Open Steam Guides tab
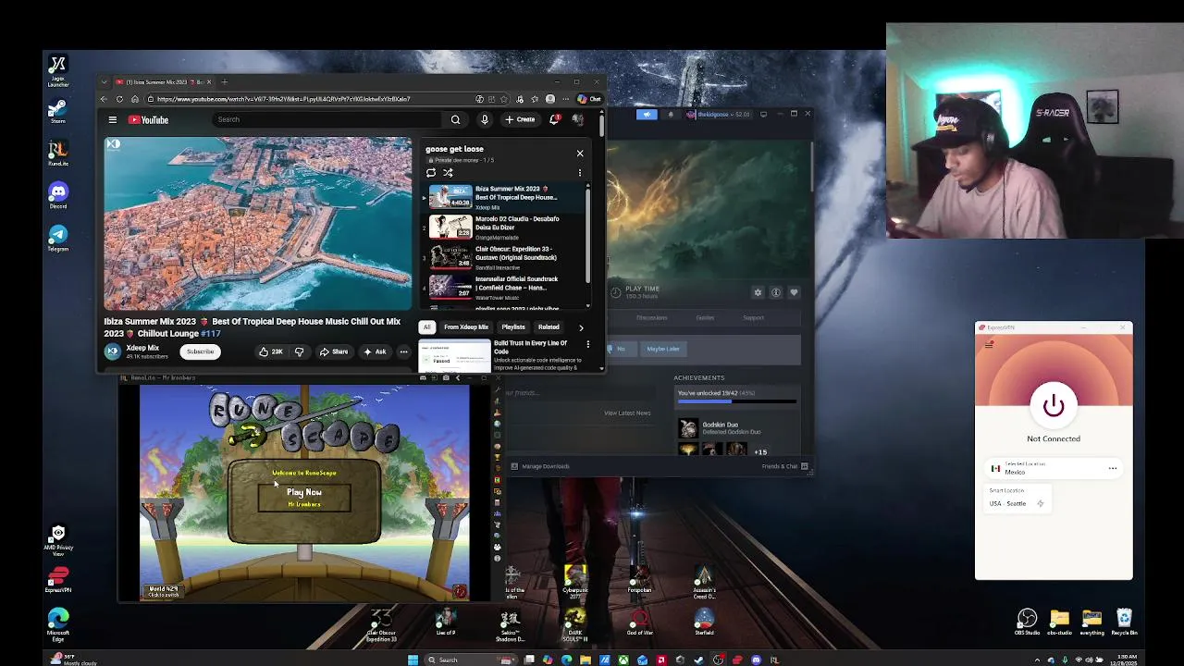The height and width of the screenshot is (666, 1184). coord(705,317)
